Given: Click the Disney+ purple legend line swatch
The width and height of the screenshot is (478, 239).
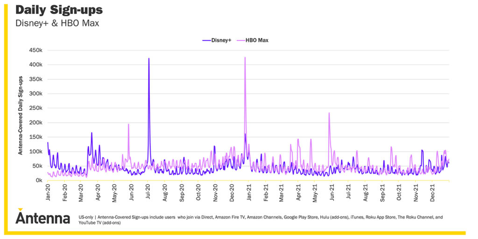Looking at the screenshot, I should [207, 40].
